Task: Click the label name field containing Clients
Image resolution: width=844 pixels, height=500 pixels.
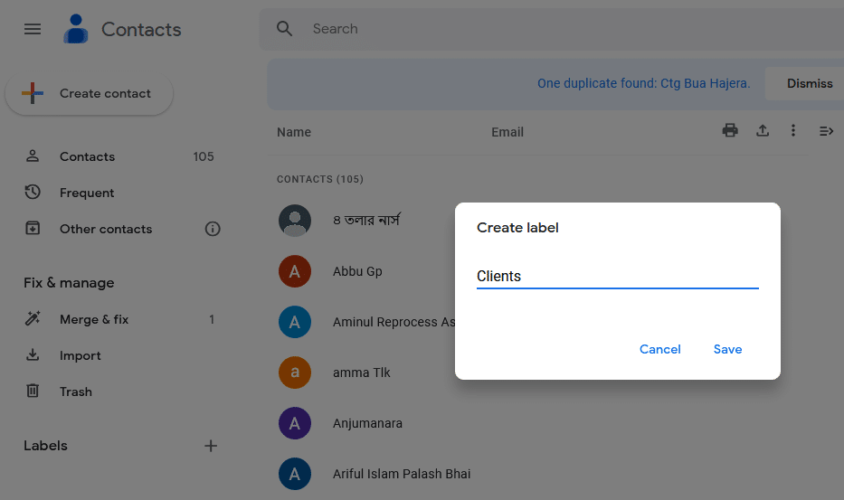Action: 617,276
